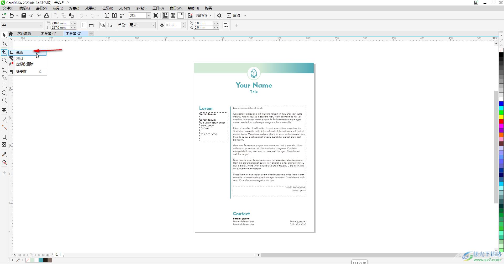
Task: Select the Drop shadow tool
Action: tap(4, 137)
